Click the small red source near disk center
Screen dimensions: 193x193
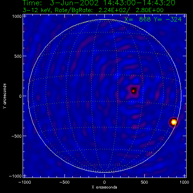click(133, 91)
